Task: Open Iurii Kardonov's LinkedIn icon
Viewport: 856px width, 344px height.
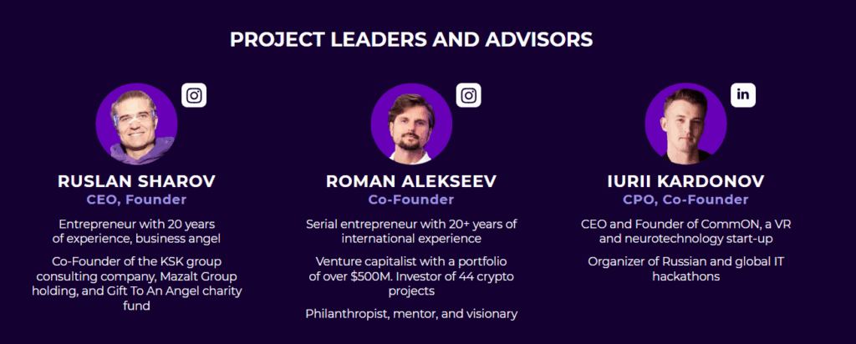Action: click(743, 94)
